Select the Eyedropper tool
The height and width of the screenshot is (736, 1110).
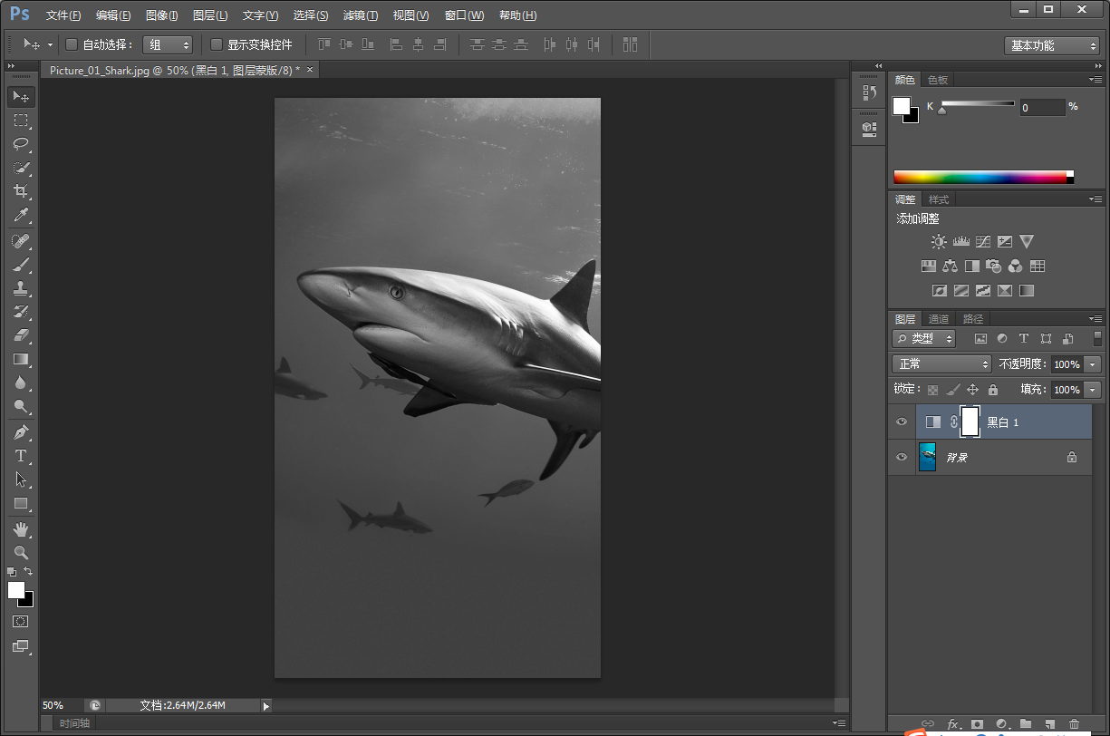pos(20,215)
